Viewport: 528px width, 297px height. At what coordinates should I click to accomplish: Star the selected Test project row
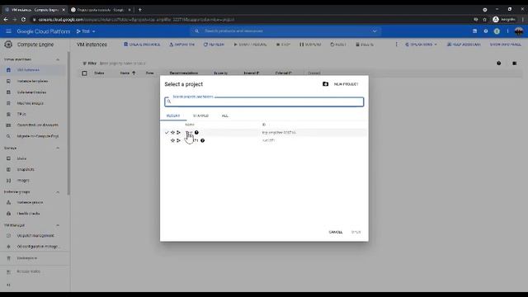tap(172, 132)
